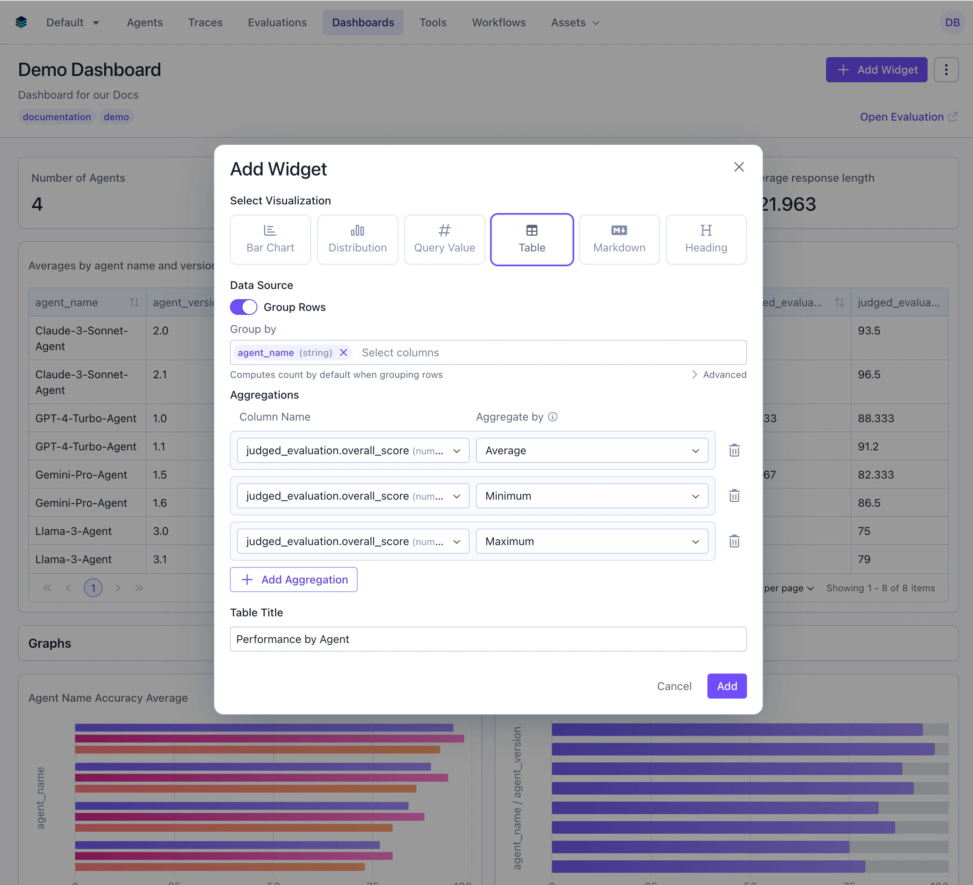Select the Distribution visualization icon
973x885 pixels.
pyautogui.click(x=357, y=239)
